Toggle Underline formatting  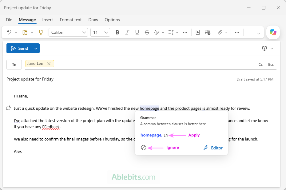[x=137, y=32]
